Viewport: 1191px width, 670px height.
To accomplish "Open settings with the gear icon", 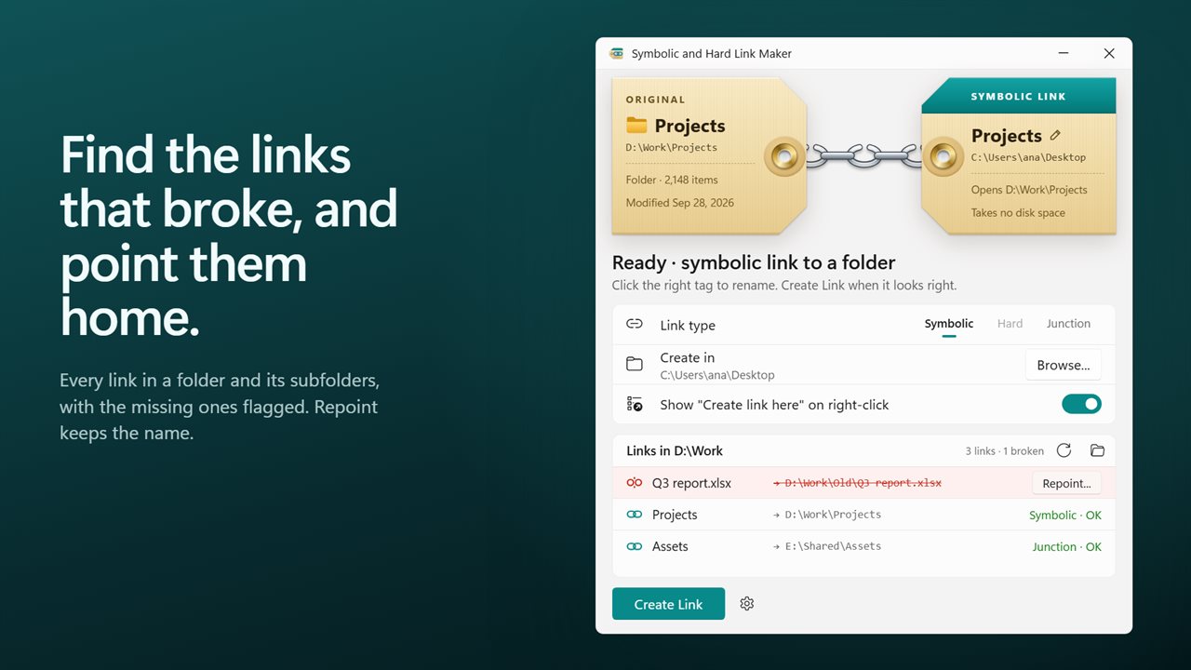I will point(746,604).
